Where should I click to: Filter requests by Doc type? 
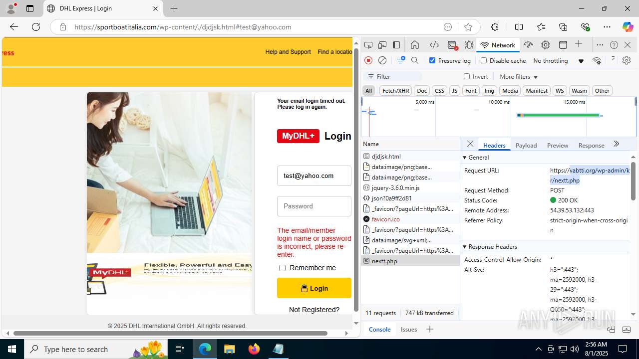coord(422,90)
